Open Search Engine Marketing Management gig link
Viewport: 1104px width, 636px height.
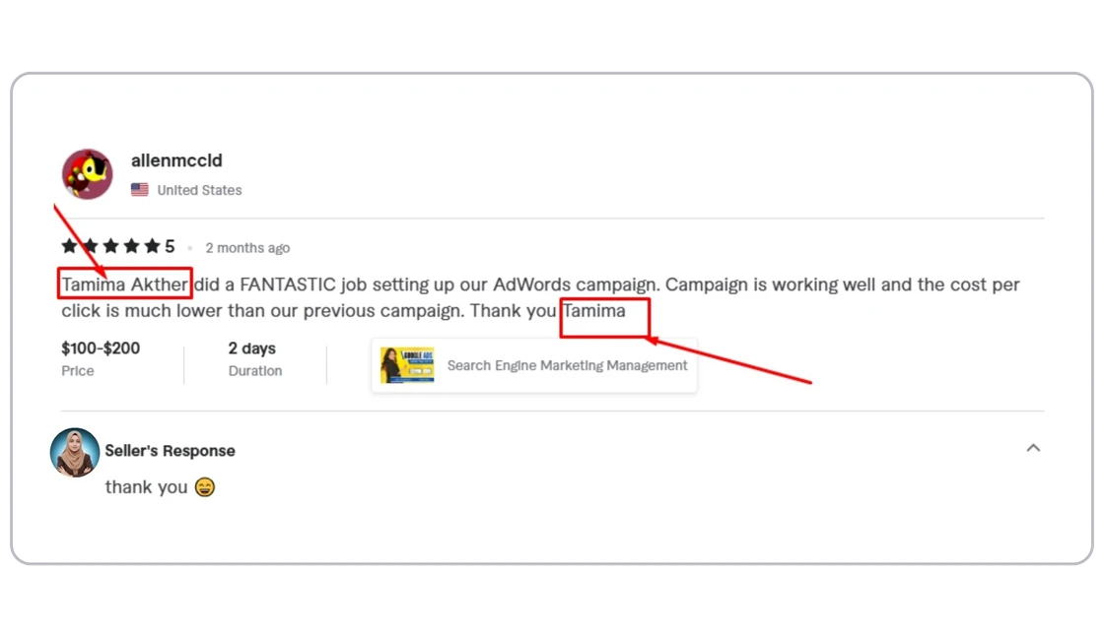[568, 365]
